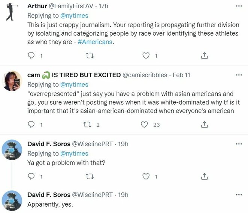Reply to cam's overrepresented tweet
The width and height of the screenshot is (248, 213).
point(31,124)
